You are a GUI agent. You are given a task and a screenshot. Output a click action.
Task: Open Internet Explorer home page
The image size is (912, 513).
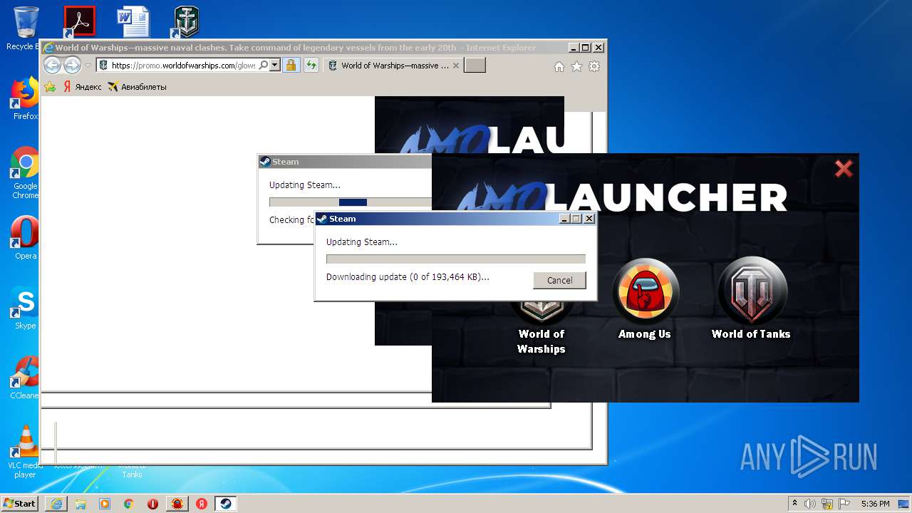click(x=559, y=66)
